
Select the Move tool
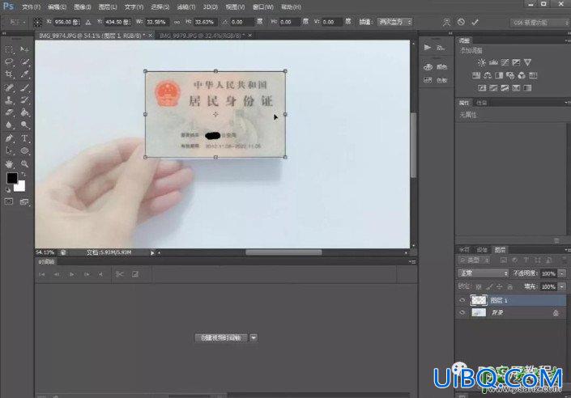pos(24,49)
